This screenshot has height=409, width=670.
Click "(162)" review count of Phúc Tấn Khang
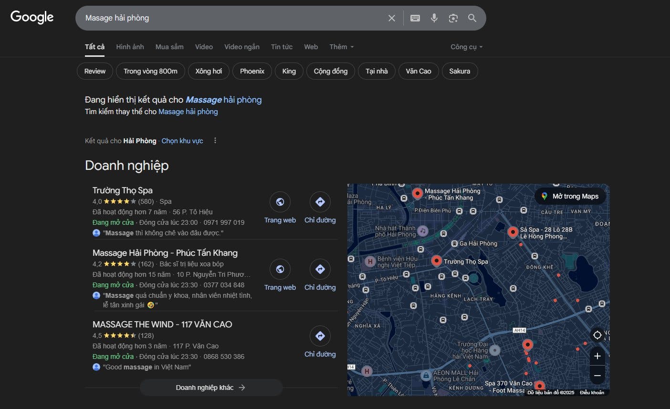pyautogui.click(x=146, y=264)
